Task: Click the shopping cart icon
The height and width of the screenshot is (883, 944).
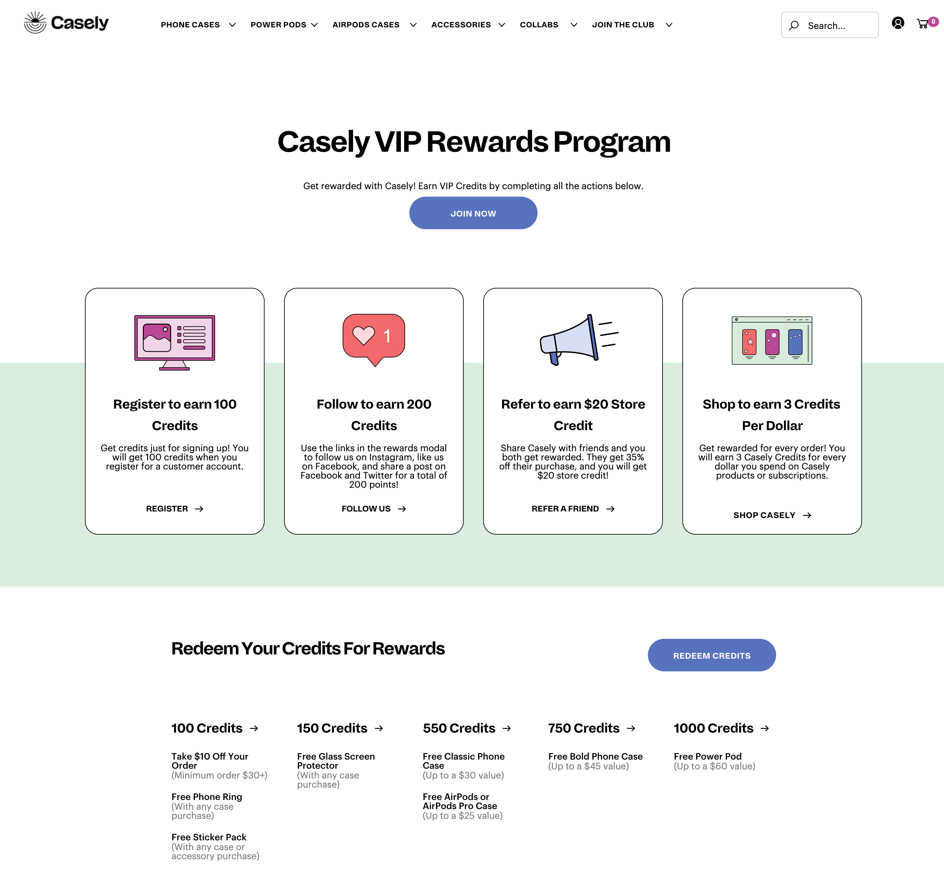Action: pyautogui.click(x=923, y=22)
